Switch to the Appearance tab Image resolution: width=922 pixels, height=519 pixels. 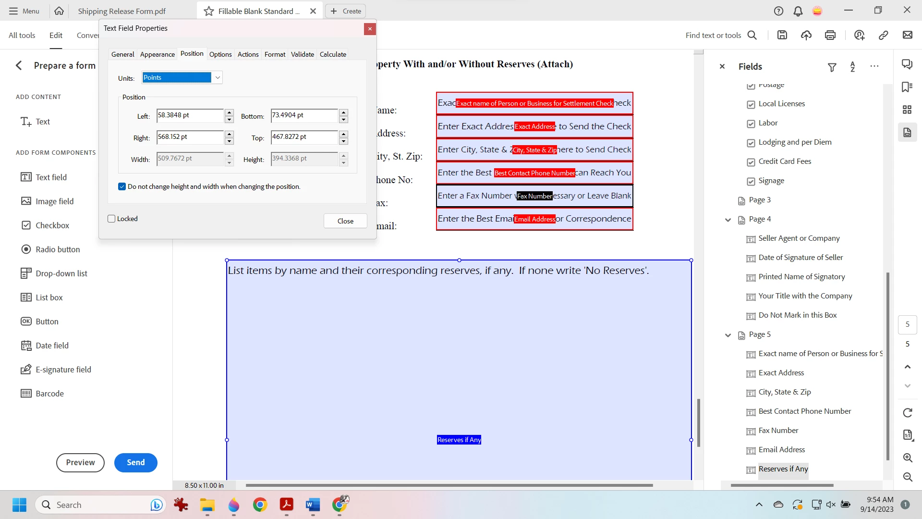click(x=157, y=54)
